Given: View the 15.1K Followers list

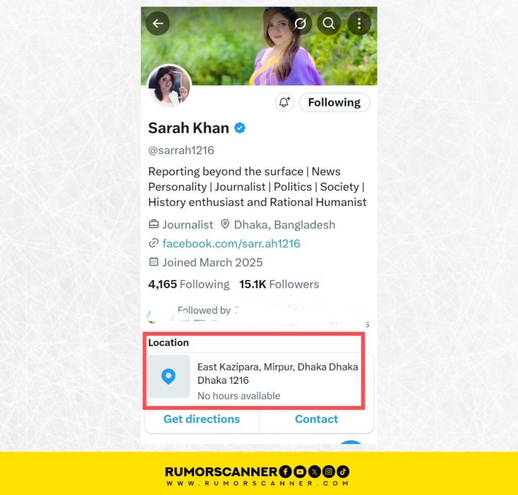Looking at the screenshot, I should [x=279, y=284].
